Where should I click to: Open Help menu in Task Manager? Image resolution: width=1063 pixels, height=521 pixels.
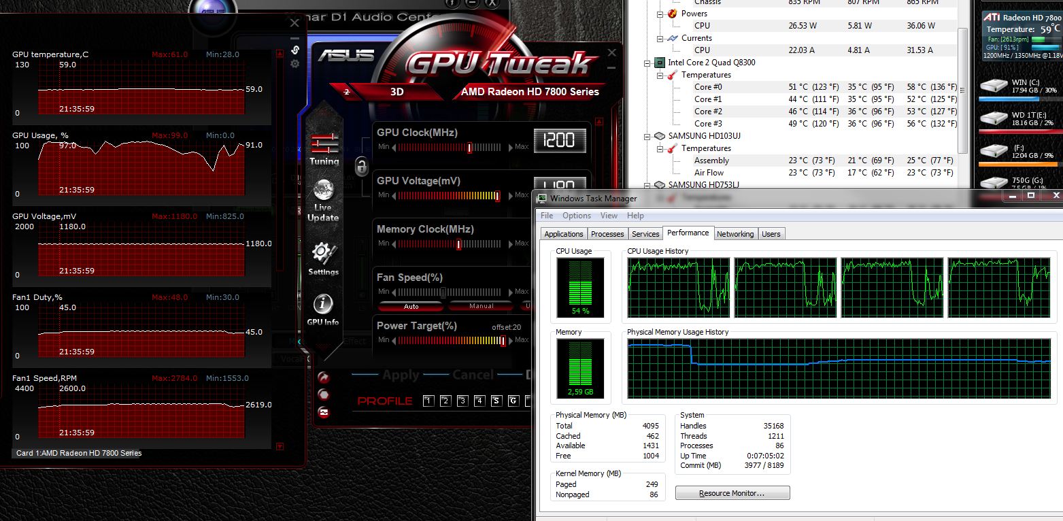tap(635, 216)
